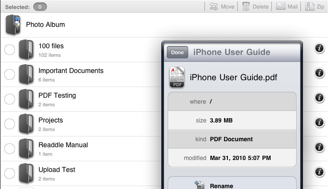Click the modified Mar 31, 2010 value

(x=240, y=158)
